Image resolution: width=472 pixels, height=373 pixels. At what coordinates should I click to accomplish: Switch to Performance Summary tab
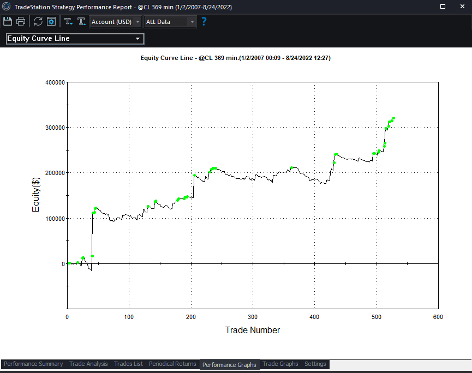tap(33, 364)
